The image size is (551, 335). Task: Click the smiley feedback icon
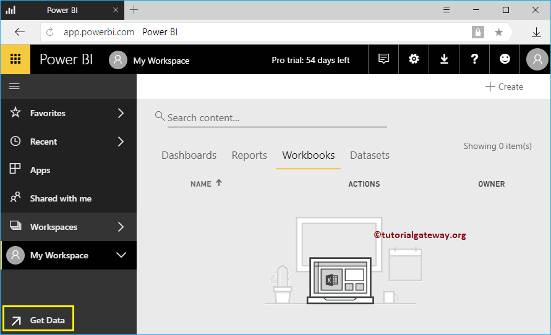tap(505, 59)
